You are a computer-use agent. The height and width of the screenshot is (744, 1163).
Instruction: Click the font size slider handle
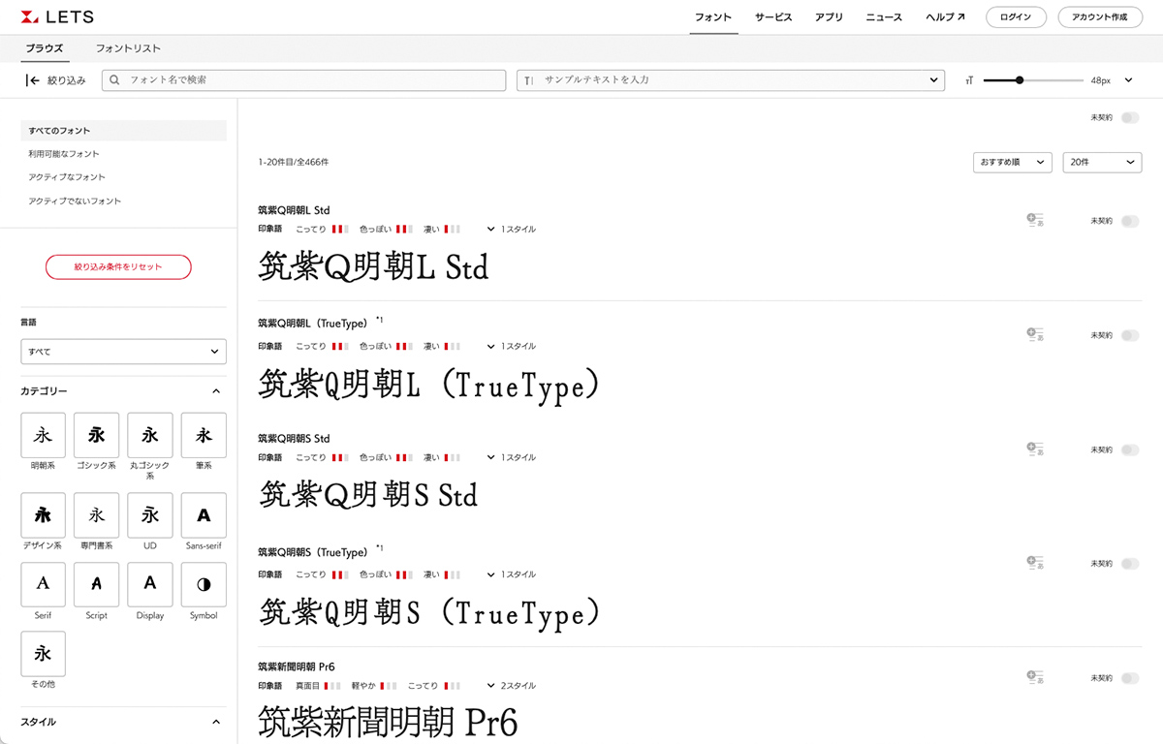coord(1020,80)
